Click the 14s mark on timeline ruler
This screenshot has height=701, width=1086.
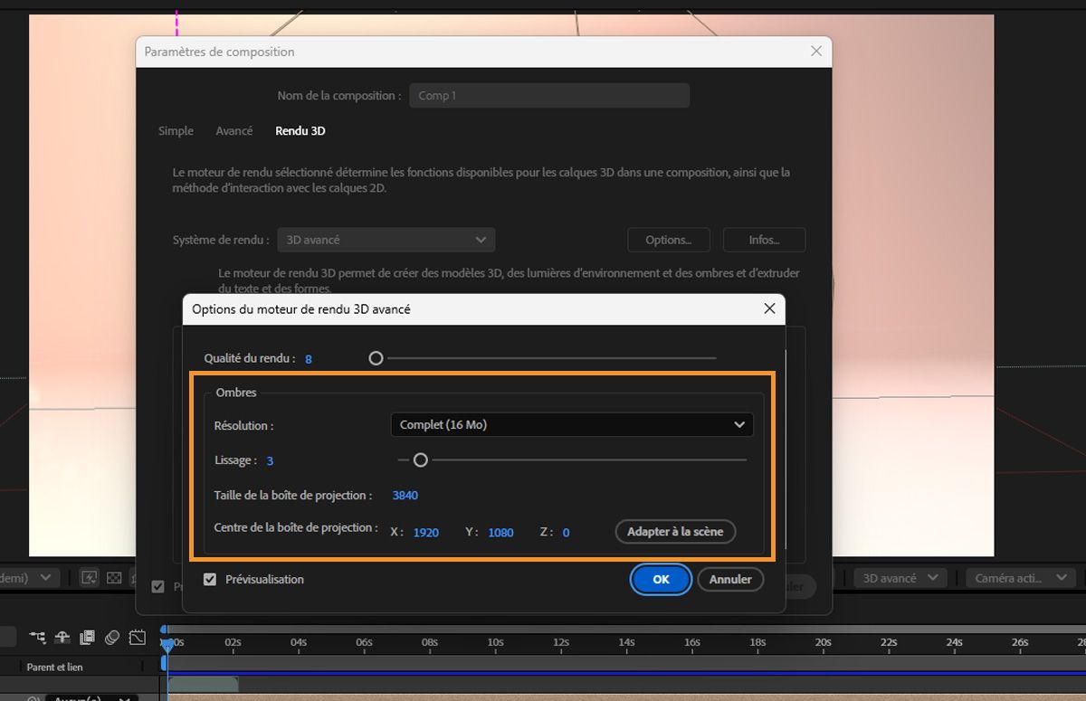click(x=626, y=642)
